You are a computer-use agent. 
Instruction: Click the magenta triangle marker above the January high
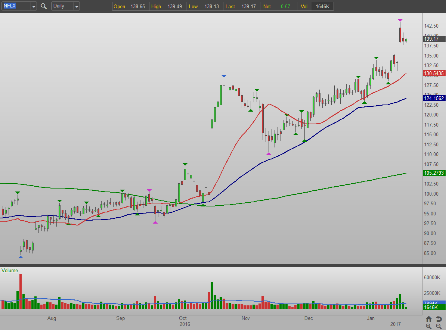coord(400,20)
